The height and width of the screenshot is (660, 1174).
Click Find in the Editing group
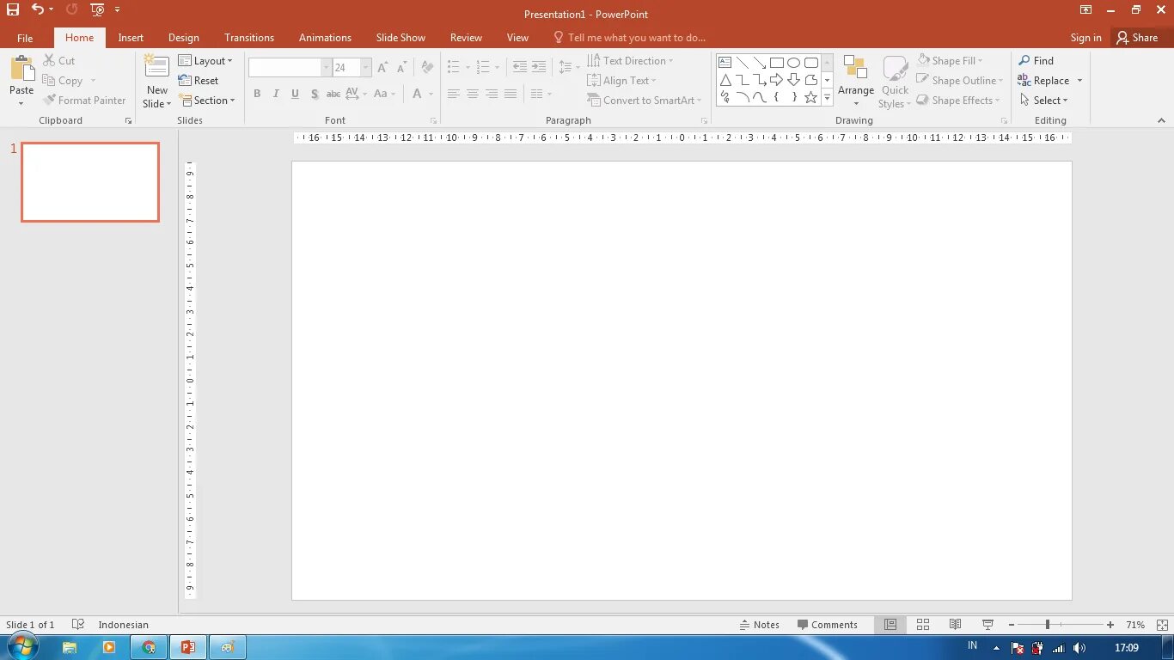[x=1036, y=61]
